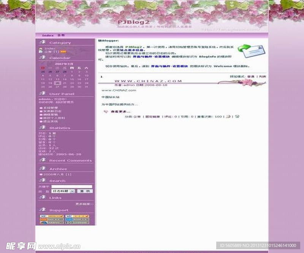This screenshot has height=253, width=304.
Task: Click the search keyword input field
Action: [x=72, y=187]
